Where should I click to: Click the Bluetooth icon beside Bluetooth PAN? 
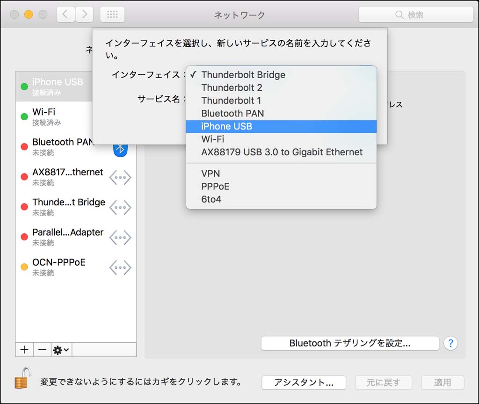[120, 149]
